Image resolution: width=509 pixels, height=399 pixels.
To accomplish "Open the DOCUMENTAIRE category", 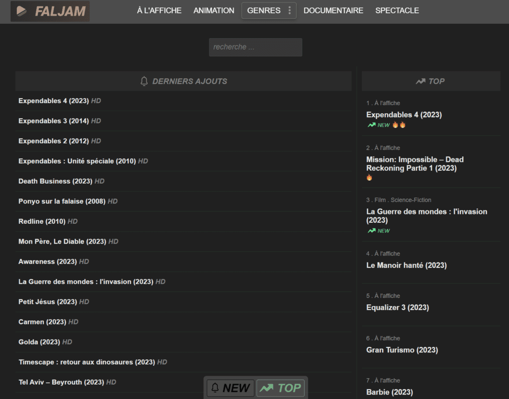I will click(x=333, y=10).
